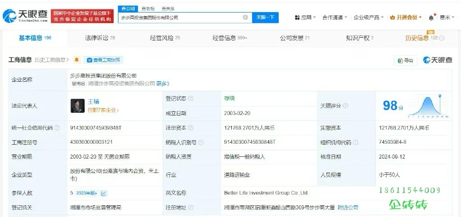
Task: Click the orange bell alert icon beside 历史工商信息
Action: [77, 60]
